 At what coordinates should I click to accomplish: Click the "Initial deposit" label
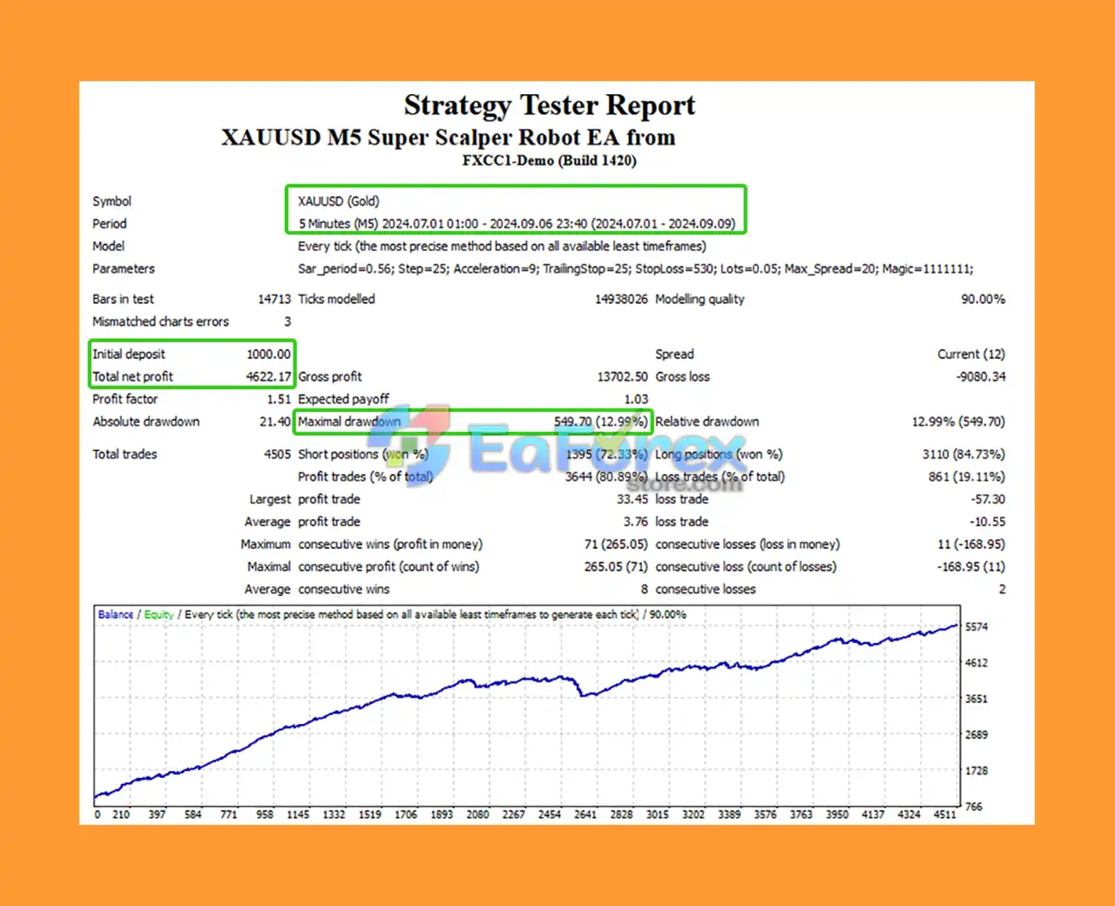tap(129, 355)
